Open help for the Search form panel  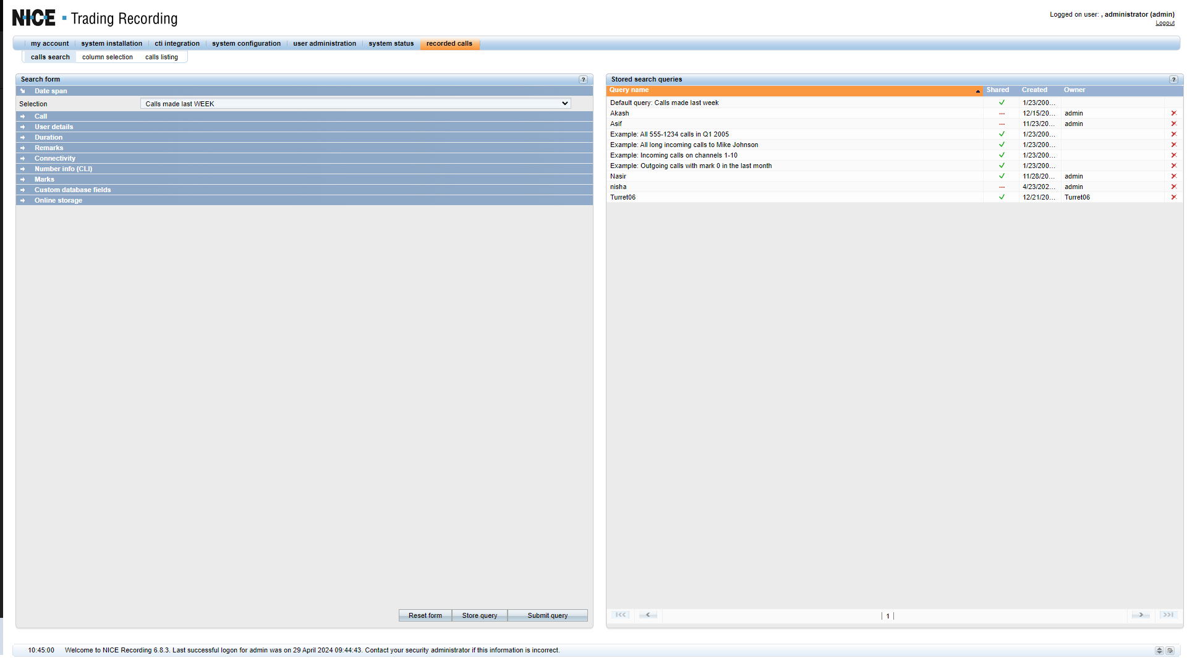click(583, 80)
